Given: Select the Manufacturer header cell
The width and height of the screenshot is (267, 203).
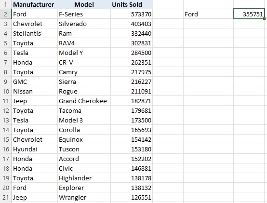Looking at the screenshot, I should click(x=35, y=5).
